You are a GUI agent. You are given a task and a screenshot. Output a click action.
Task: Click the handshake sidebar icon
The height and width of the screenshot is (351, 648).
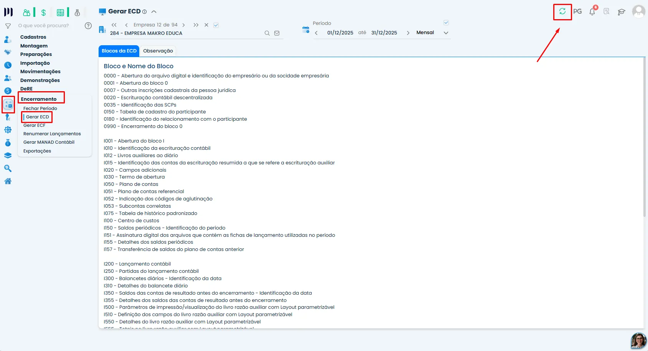click(8, 52)
